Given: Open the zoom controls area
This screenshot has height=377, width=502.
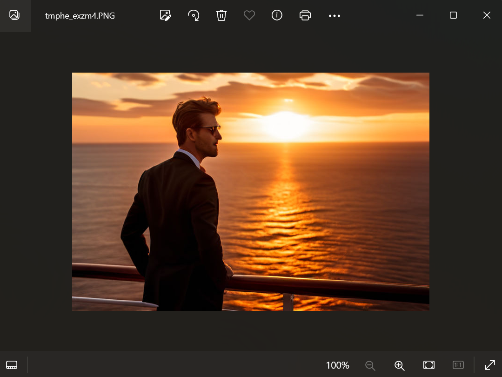Looking at the screenshot, I should 399,365.
